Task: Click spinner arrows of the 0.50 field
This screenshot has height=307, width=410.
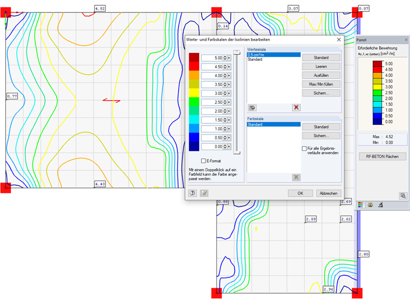Action: click(x=225, y=138)
